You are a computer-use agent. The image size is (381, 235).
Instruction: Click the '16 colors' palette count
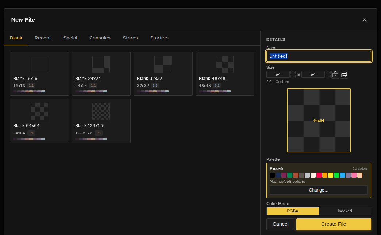click(x=360, y=168)
